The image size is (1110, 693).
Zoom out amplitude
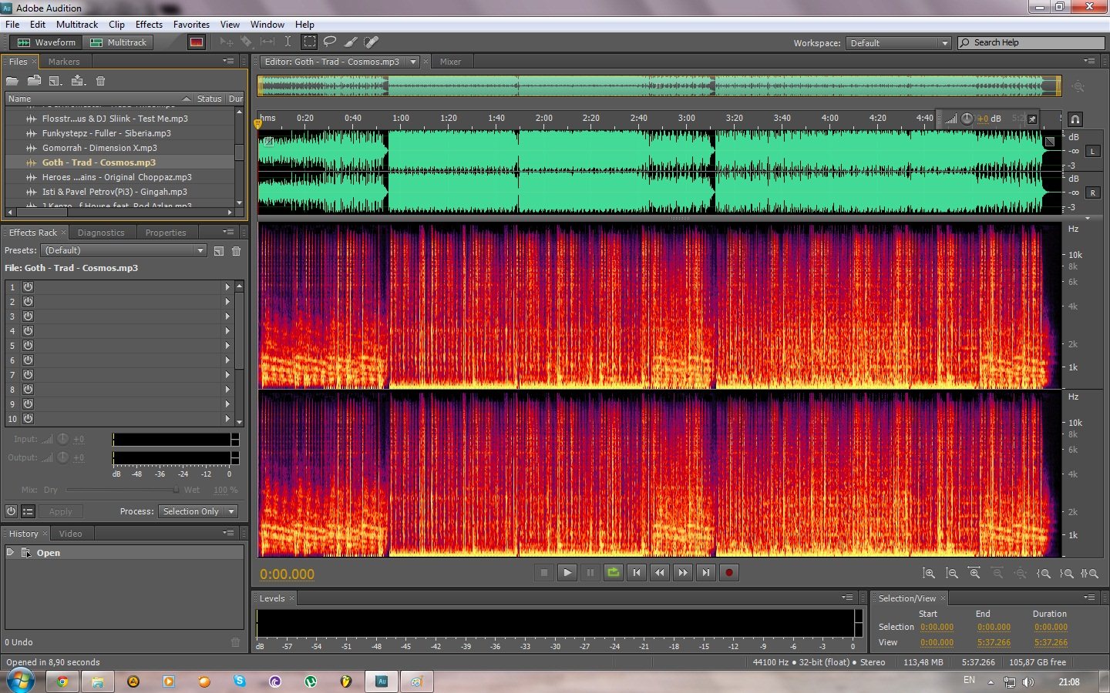click(952, 574)
